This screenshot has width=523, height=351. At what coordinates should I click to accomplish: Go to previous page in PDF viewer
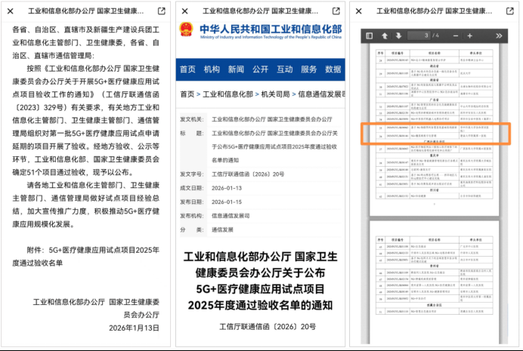(x=385, y=35)
